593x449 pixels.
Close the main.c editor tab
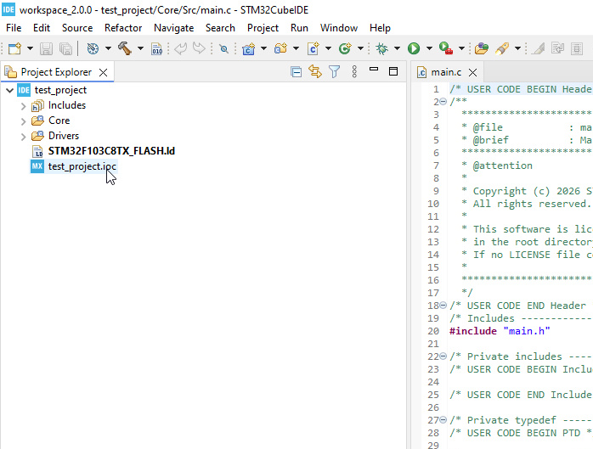[x=472, y=72]
